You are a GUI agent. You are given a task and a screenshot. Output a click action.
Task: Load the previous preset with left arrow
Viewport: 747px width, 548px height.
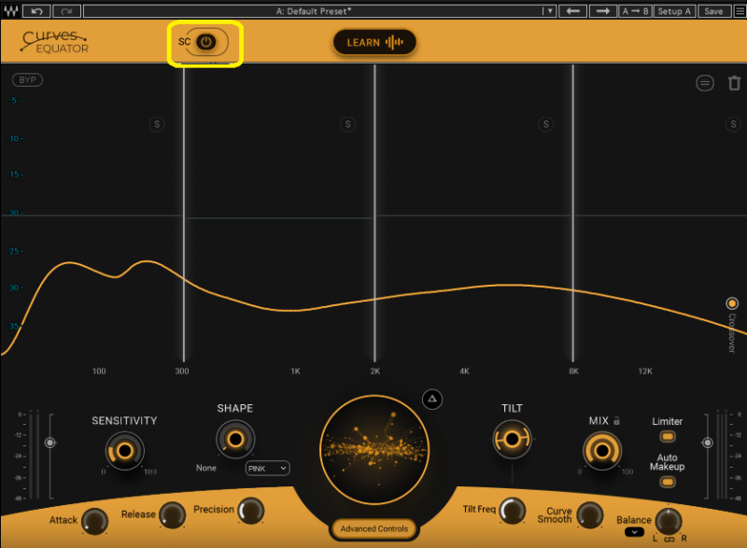pyautogui.click(x=574, y=11)
